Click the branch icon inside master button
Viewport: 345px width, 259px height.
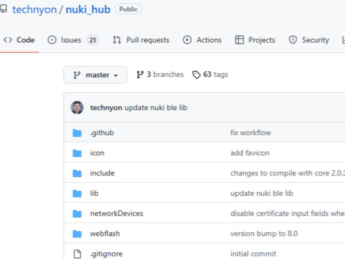(x=77, y=75)
